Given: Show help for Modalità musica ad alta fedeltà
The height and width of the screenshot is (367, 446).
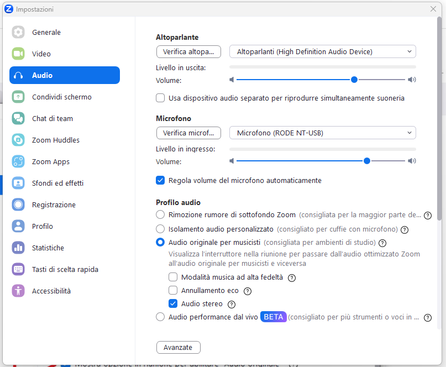Looking at the screenshot, I should coord(292,277).
